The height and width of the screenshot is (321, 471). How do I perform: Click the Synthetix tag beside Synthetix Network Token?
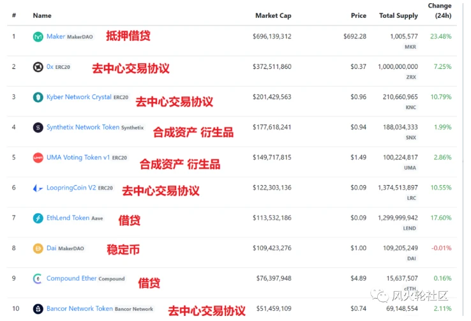pyautogui.click(x=133, y=128)
